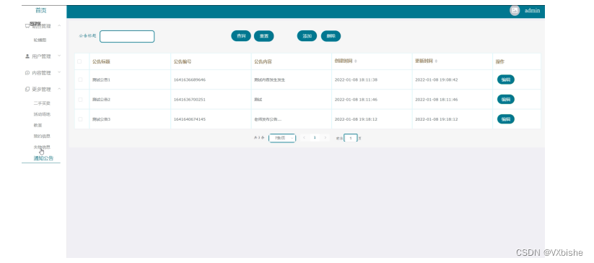Open 首页 in the sidebar

[x=41, y=11]
